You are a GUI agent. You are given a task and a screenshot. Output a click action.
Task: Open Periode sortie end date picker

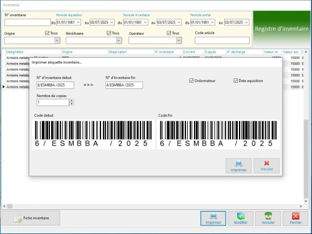pyautogui.click(x=246, y=22)
